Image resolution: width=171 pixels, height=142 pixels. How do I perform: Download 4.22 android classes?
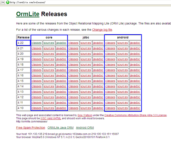coord(110,43)
